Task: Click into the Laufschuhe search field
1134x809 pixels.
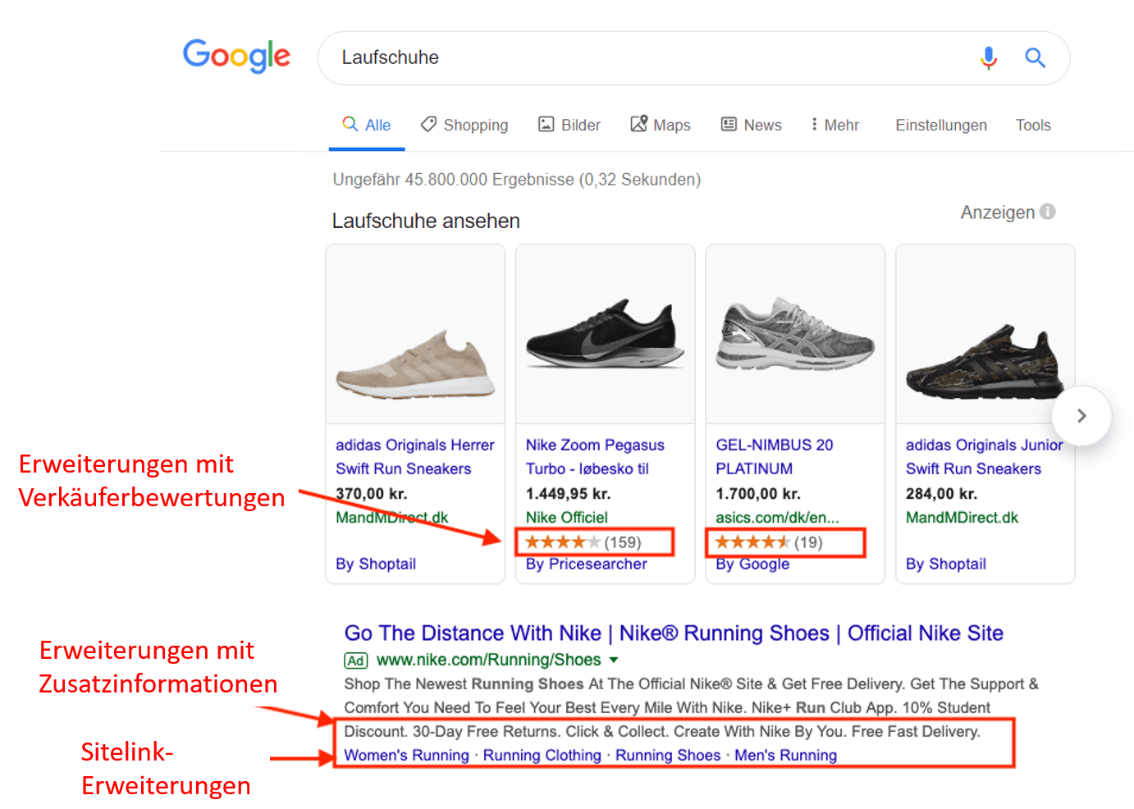Action: (x=640, y=57)
